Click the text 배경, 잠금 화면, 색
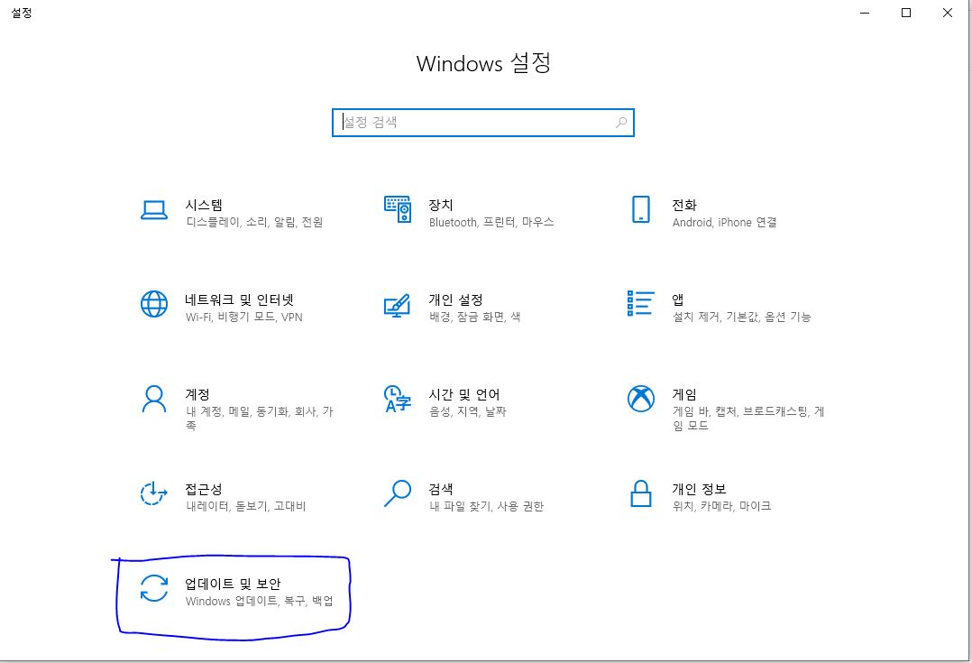Viewport: 972px width, 663px height. pos(475,317)
